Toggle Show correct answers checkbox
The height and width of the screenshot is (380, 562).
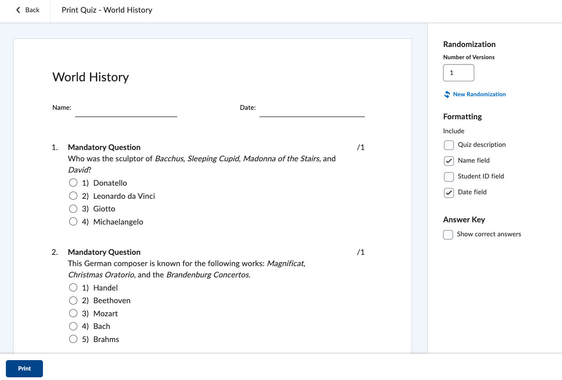click(x=448, y=235)
